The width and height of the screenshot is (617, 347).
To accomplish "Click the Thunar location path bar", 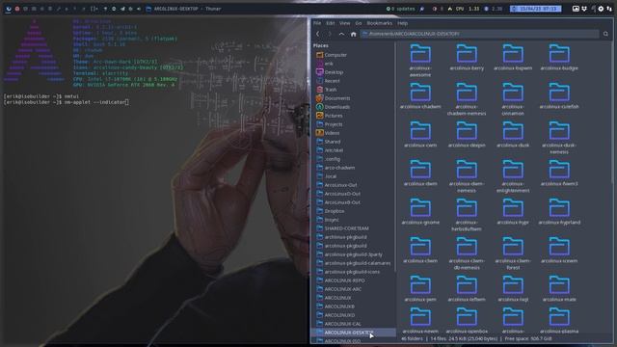I will pos(479,35).
